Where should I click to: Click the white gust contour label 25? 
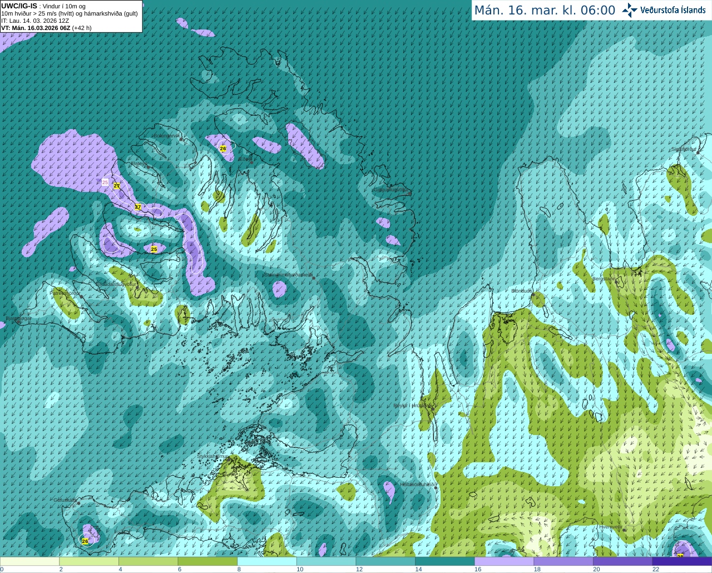tap(105, 182)
